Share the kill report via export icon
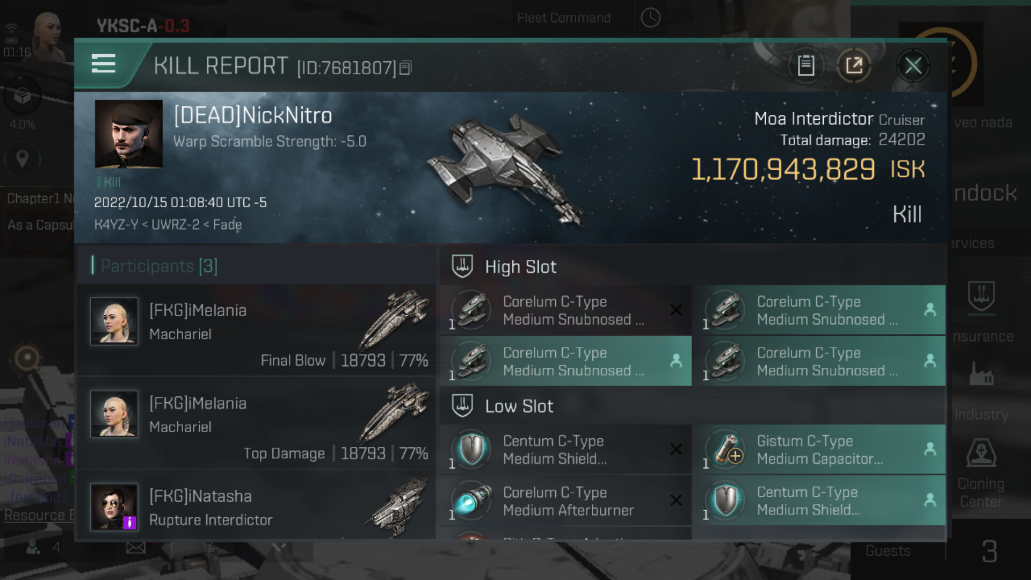Image resolution: width=1031 pixels, height=580 pixels. (x=854, y=66)
